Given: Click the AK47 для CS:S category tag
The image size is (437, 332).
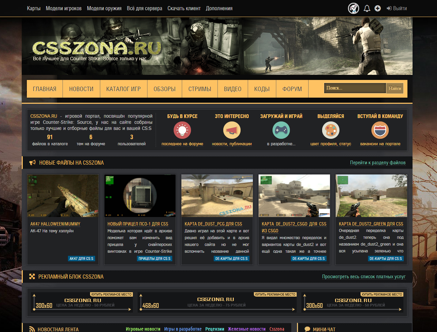Looking at the screenshot, I should [x=82, y=259].
